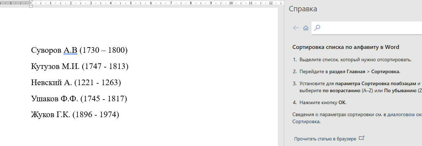This screenshot has height=146, width=422.
Task: Click the back arrow in Справка pane
Action: [296, 28]
